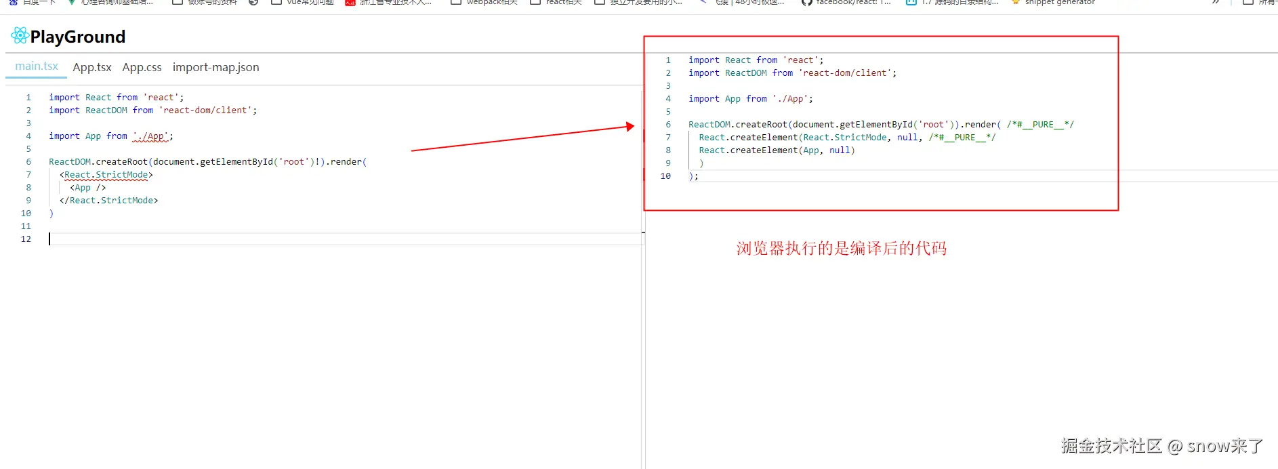Click './App' import path in source editor line 4
The height and width of the screenshot is (469, 1278).
coord(150,136)
